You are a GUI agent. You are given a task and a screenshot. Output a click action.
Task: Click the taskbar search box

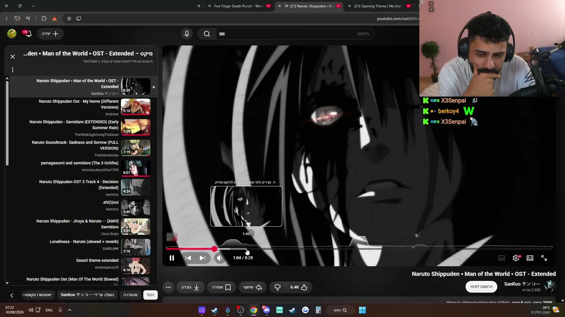tap(341, 310)
